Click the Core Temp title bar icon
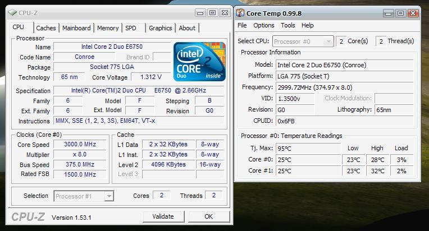This screenshot has height=231, width=429. pos(240,13)
